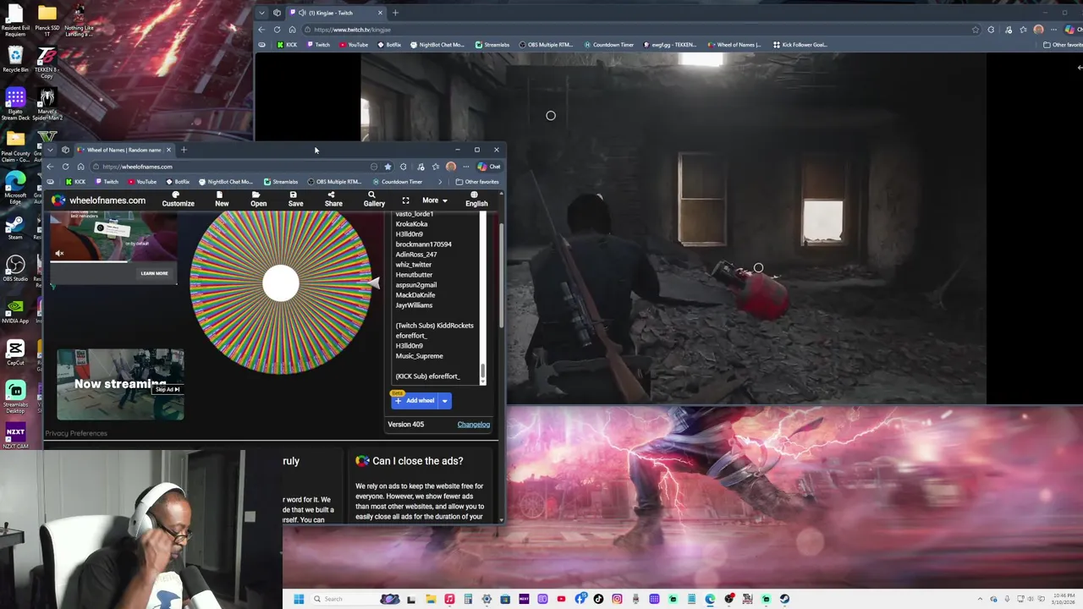Open tab list dropdown in Twitch window
The width and height of the screenshot is (1083, 609).
coord(261,13)
